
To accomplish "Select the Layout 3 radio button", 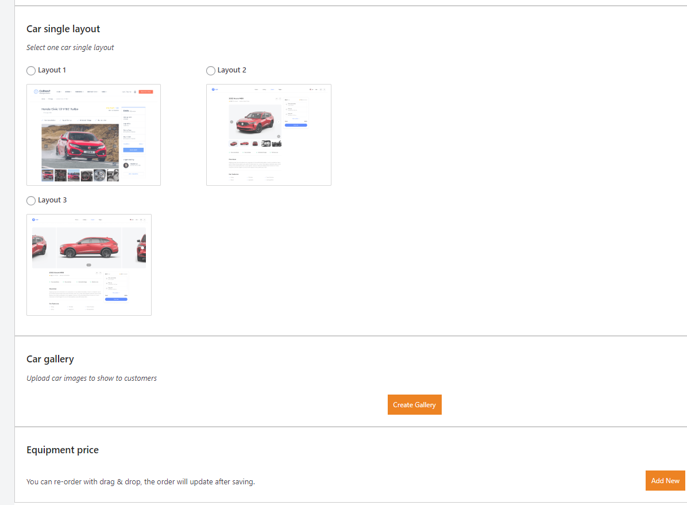I will (x=31, y=201).
